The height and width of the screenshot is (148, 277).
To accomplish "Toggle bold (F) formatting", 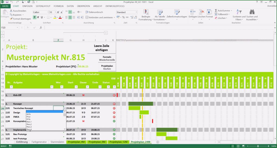I will pyautogui.click(x=35, y=17).
